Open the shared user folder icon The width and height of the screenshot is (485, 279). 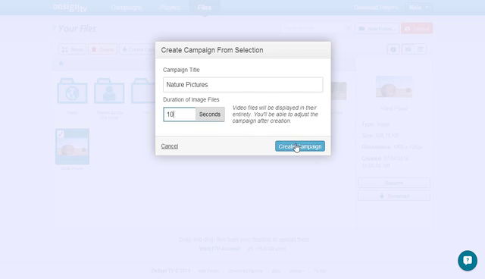(x=109, y=91)
